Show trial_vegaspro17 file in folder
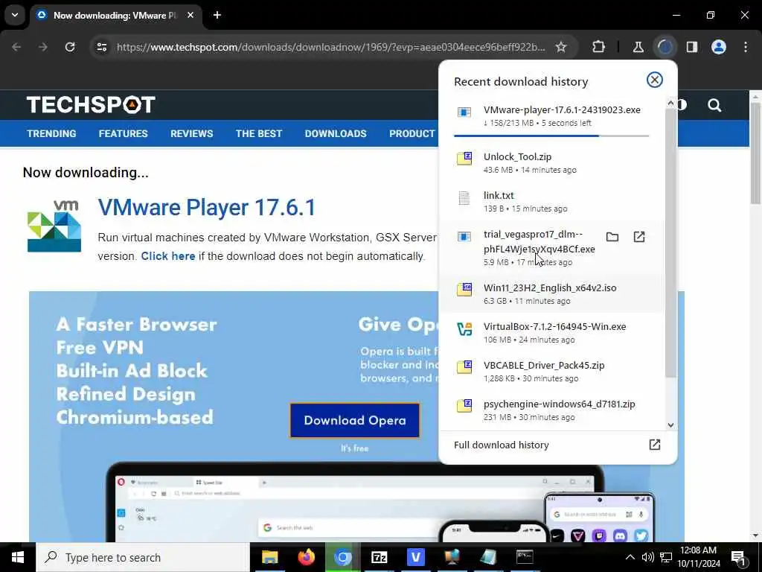The height and width of the screenshot is (572, 762). point(612,237)
